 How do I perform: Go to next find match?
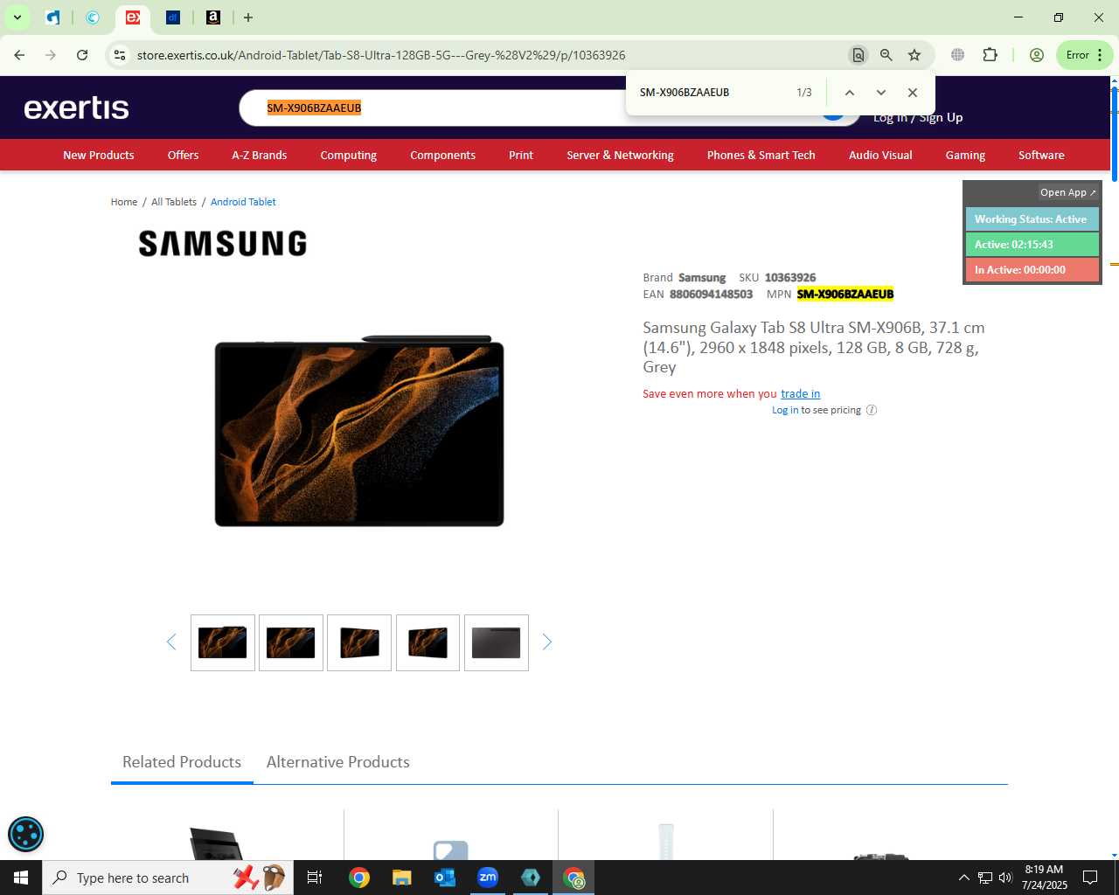[x=881, y=93]
